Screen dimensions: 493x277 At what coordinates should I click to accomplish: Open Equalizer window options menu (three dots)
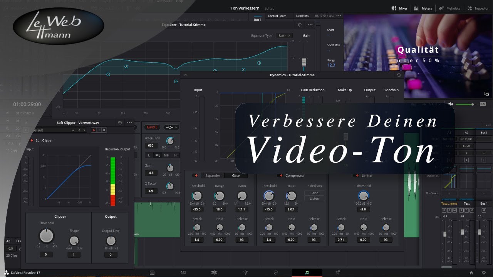point(310,25)
